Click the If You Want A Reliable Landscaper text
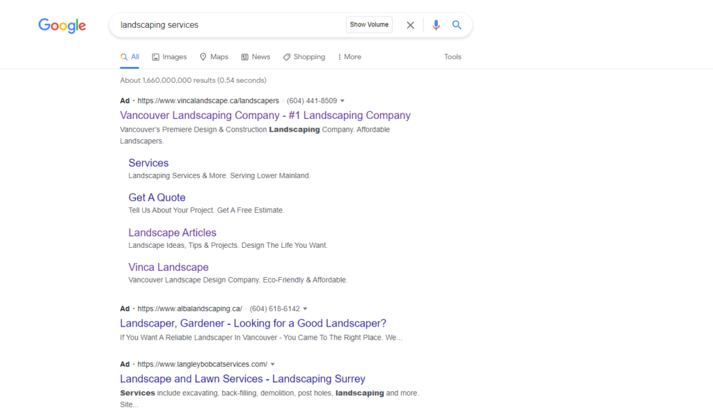This screenshot has width=713, height=417. pyautogui.click(x=261, y=338)
